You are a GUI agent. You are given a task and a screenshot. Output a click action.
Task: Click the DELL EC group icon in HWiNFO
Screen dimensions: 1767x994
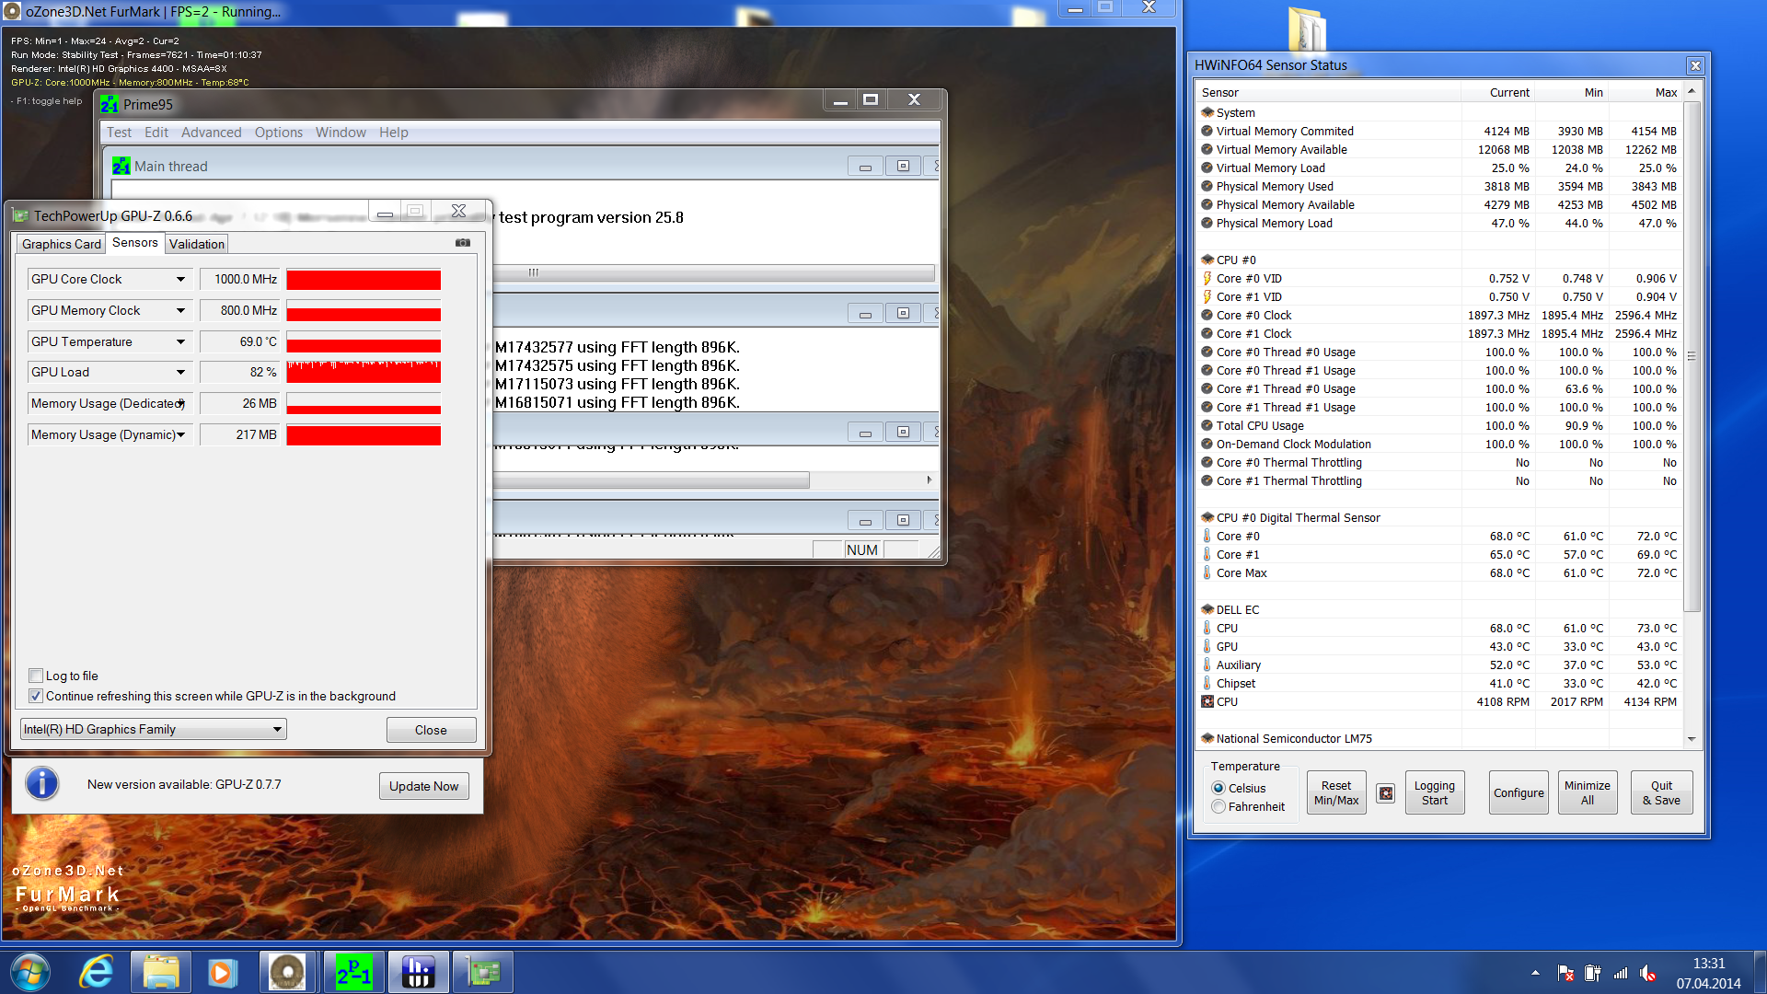click(1207, 609)
